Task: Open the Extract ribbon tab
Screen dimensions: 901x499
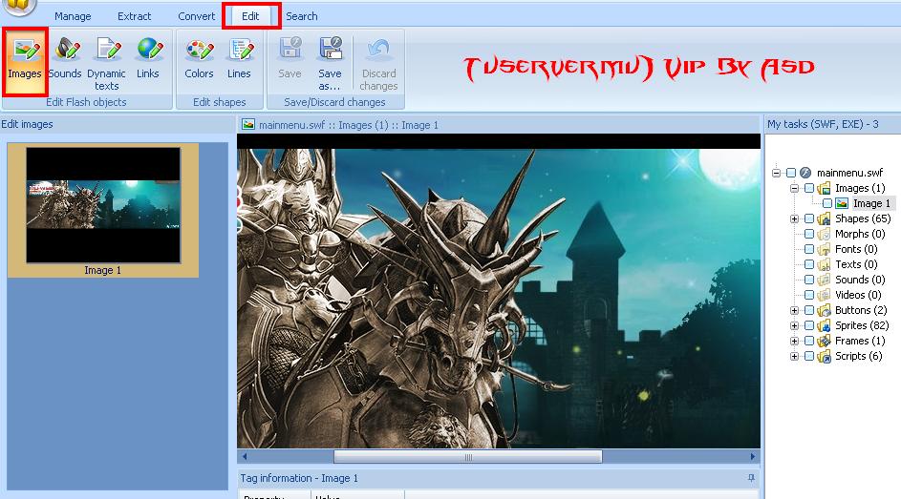Action: pos(135,16)
